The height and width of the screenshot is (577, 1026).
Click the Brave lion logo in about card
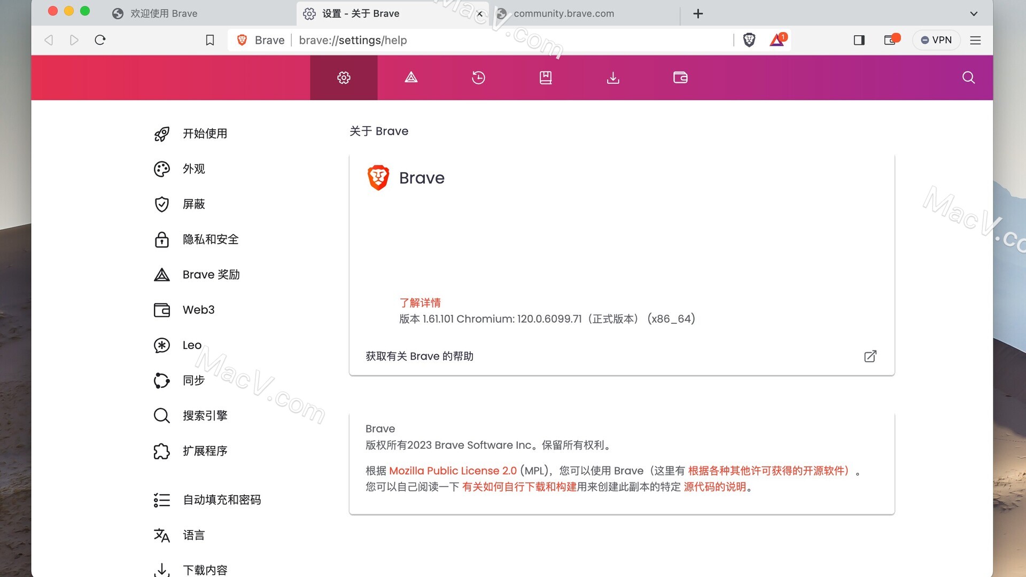point(378,178)
